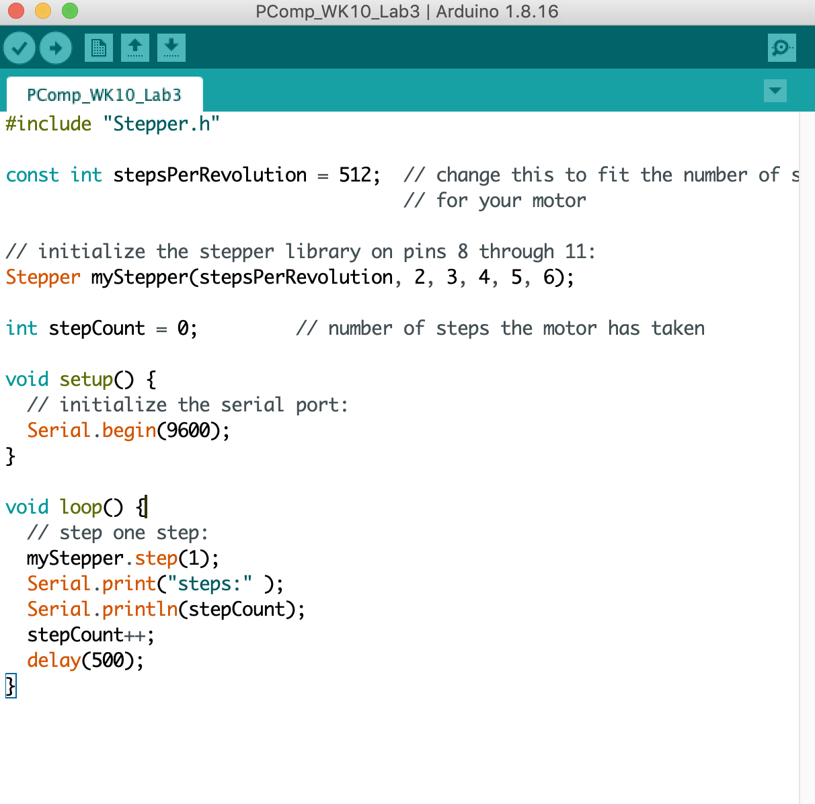Minimize the window using the yellow button
The image size is (815, 804).
pos(43,11)
